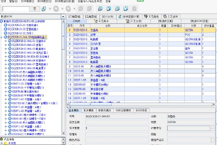Open the [材料定额计算] tab

129,17
